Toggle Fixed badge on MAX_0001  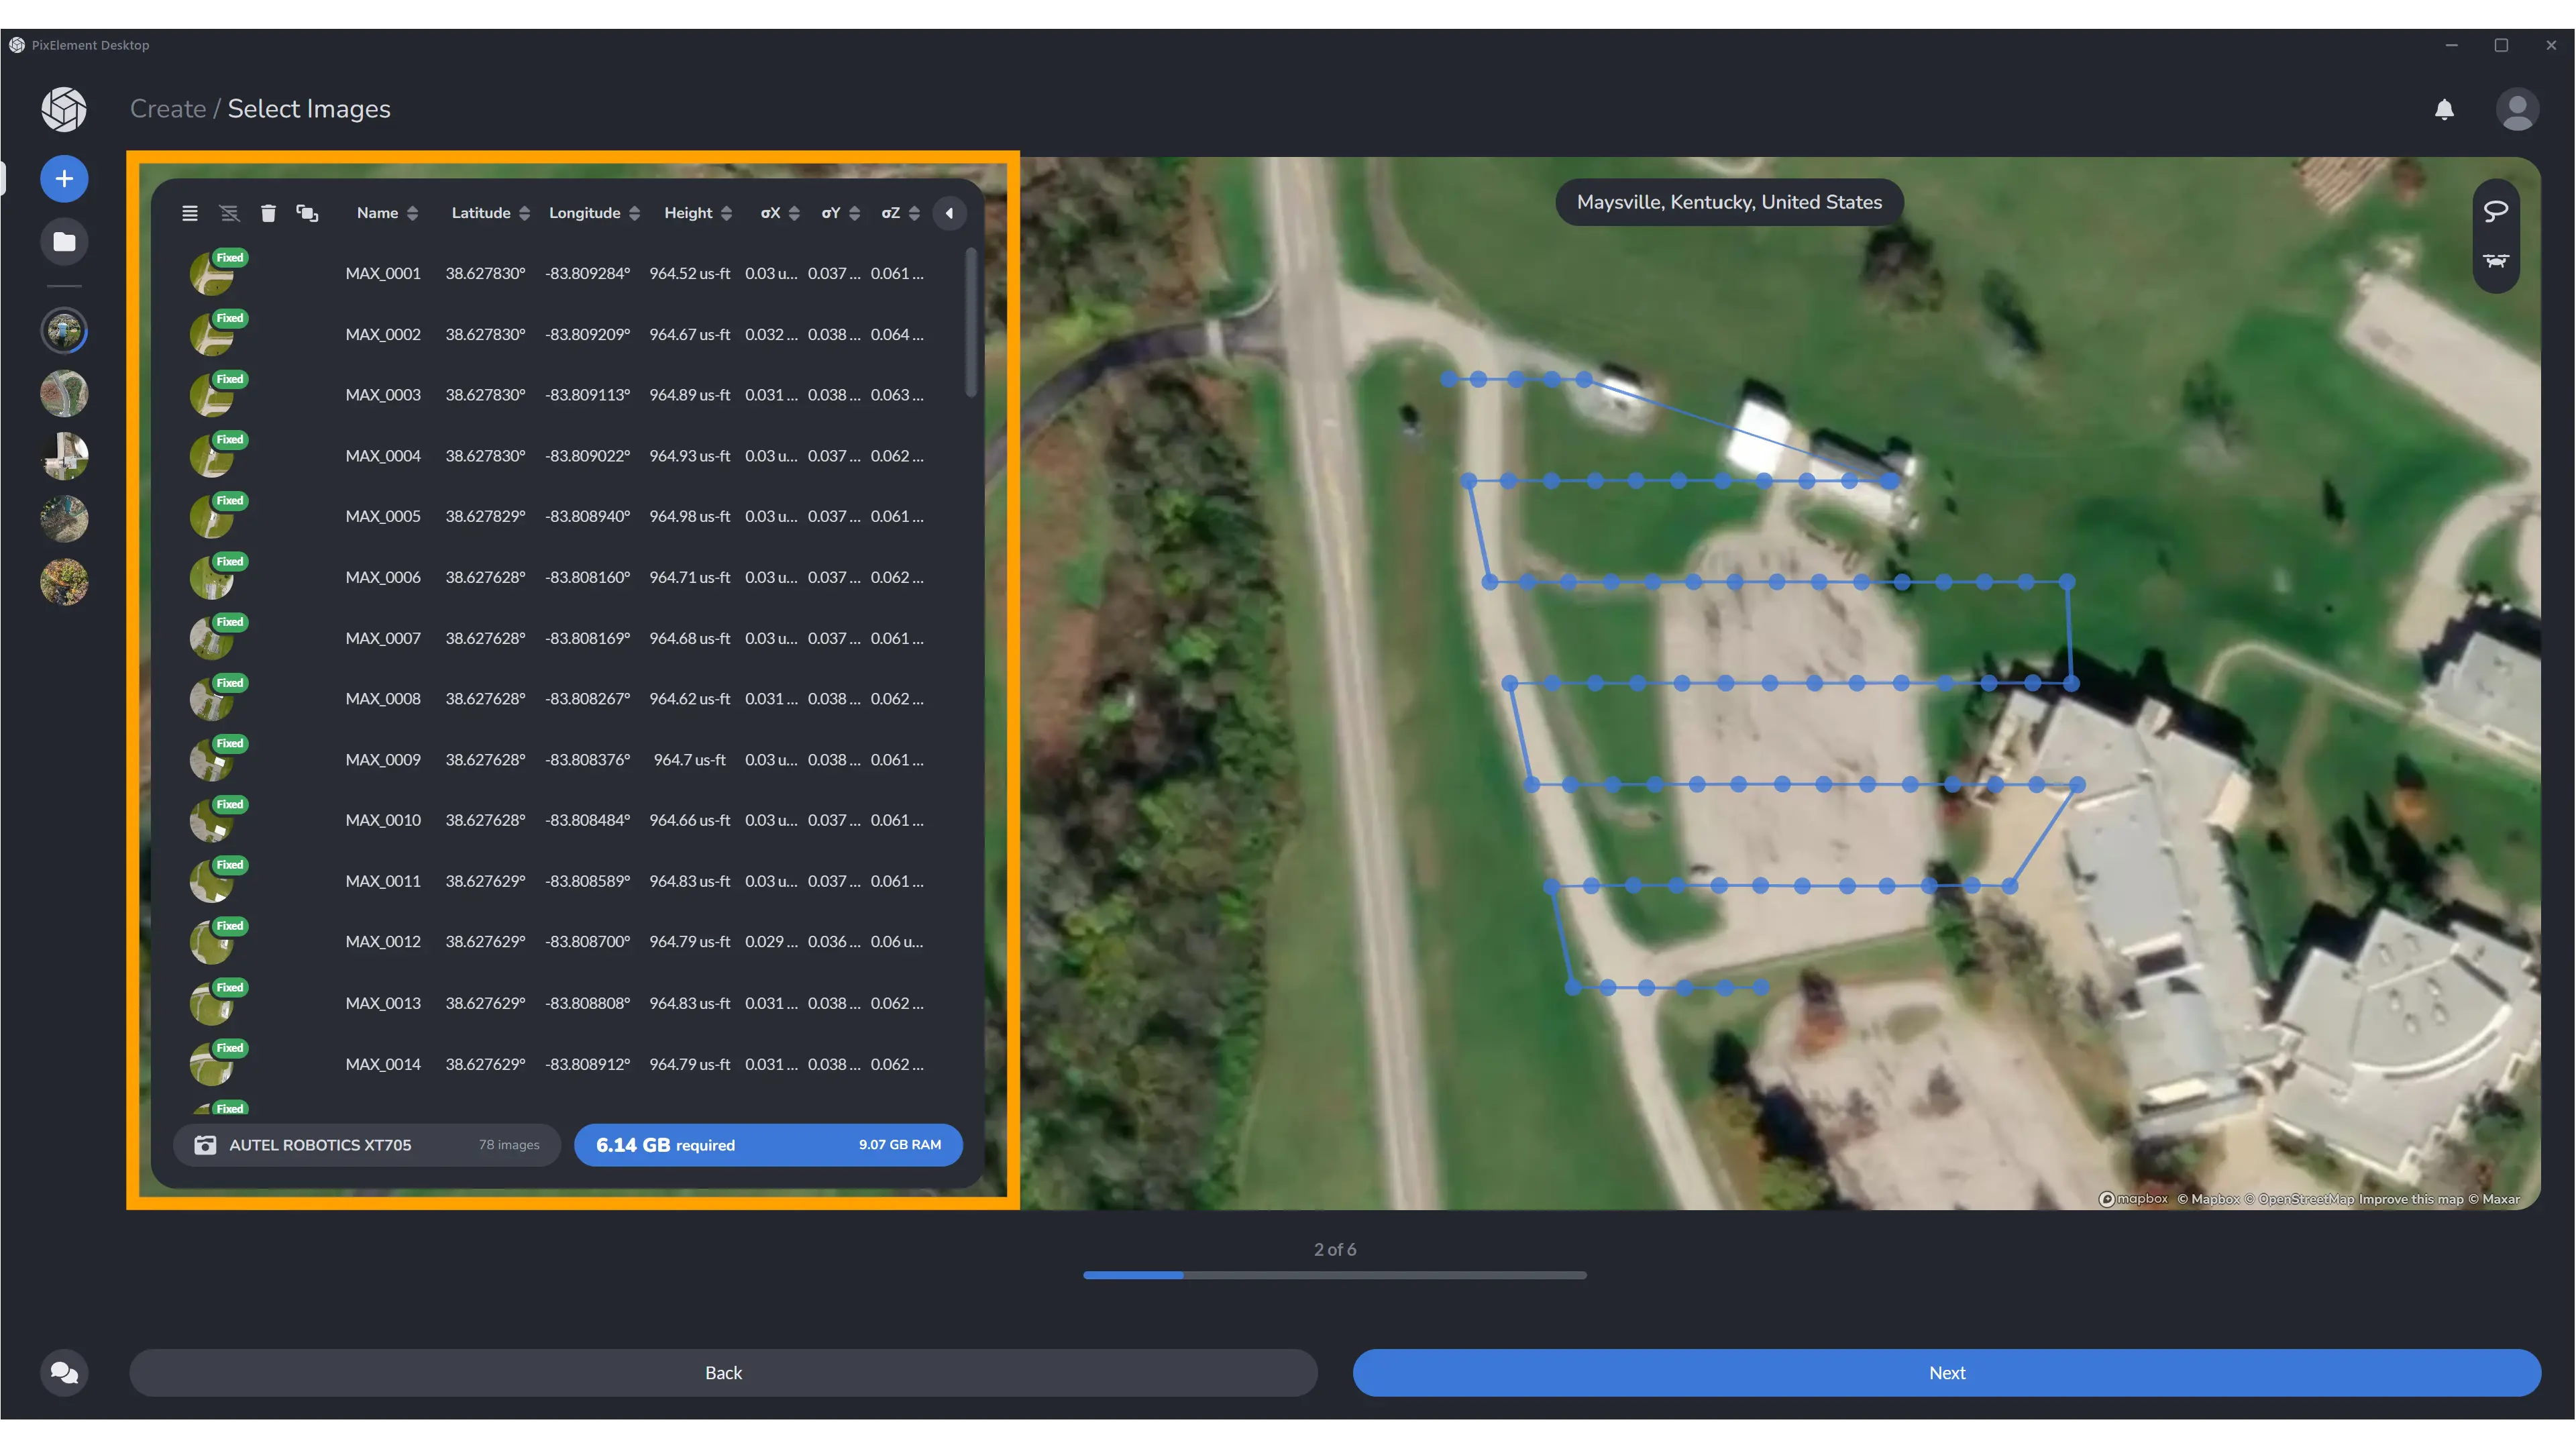[230, 258]
